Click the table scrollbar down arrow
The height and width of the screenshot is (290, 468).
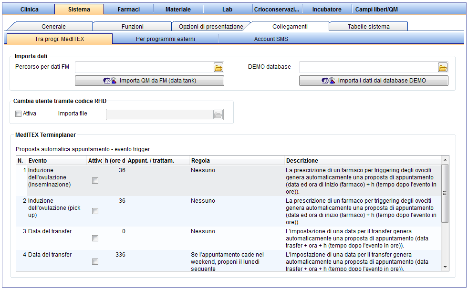coord(445,267)
